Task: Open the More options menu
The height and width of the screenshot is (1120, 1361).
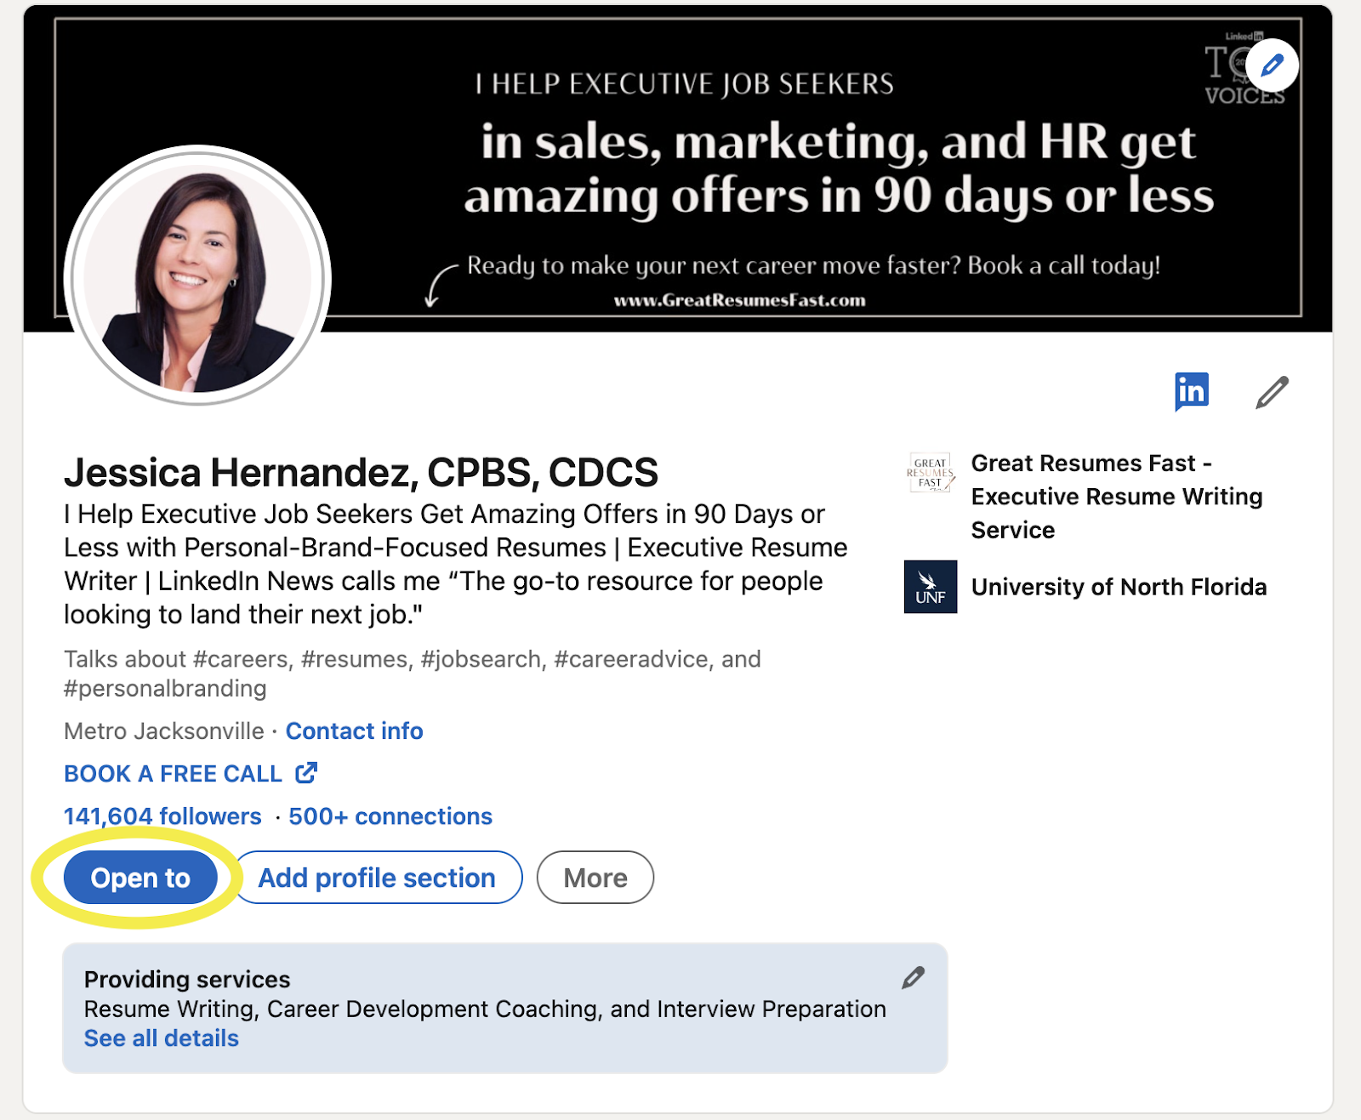Action: coord(595,878)
